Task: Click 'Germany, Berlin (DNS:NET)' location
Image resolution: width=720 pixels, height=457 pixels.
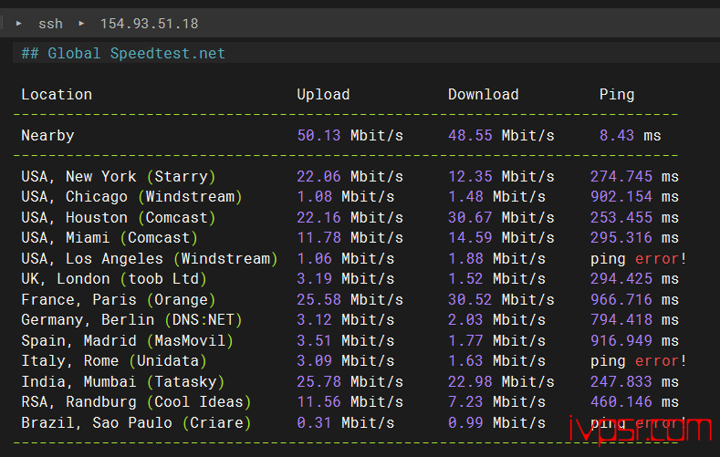Action: 131,320
